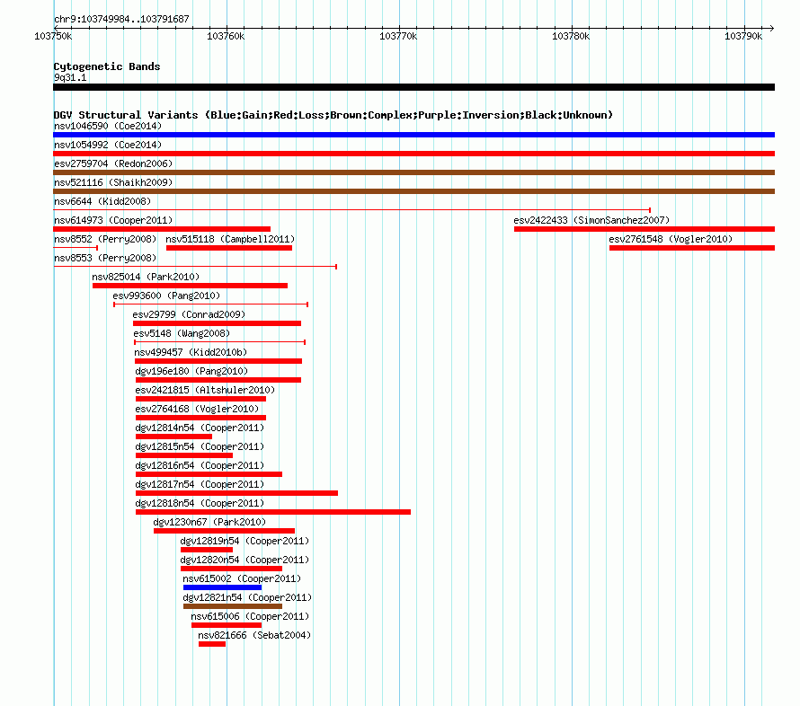This screenshot has width=800, height=706.
Task: Click the nsv1054992 (Coe2014) red loss bar
Action: pos(413,154)
